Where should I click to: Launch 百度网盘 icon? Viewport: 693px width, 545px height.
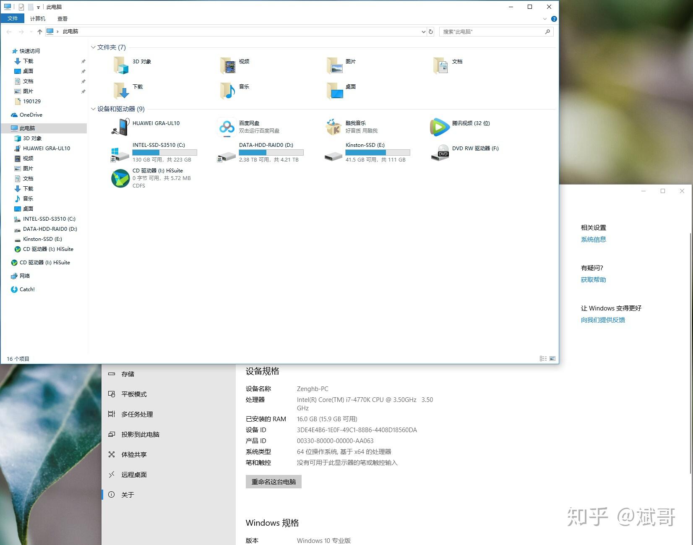pyautogui.click(x=227, y=127)
